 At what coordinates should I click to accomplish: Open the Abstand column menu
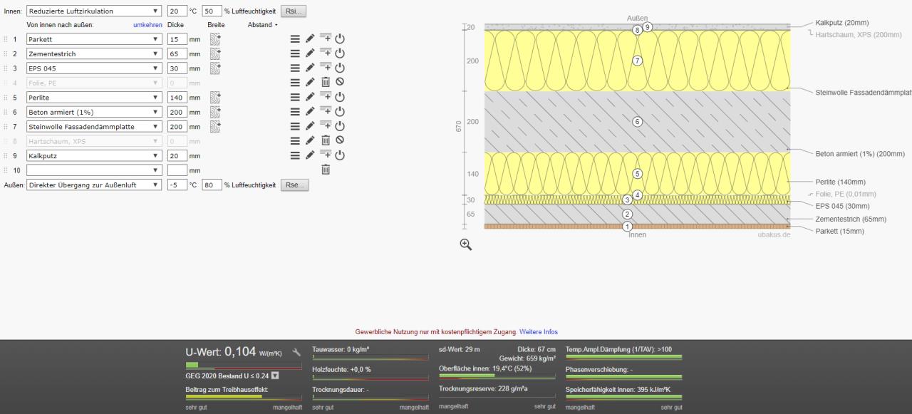point(262,25)
